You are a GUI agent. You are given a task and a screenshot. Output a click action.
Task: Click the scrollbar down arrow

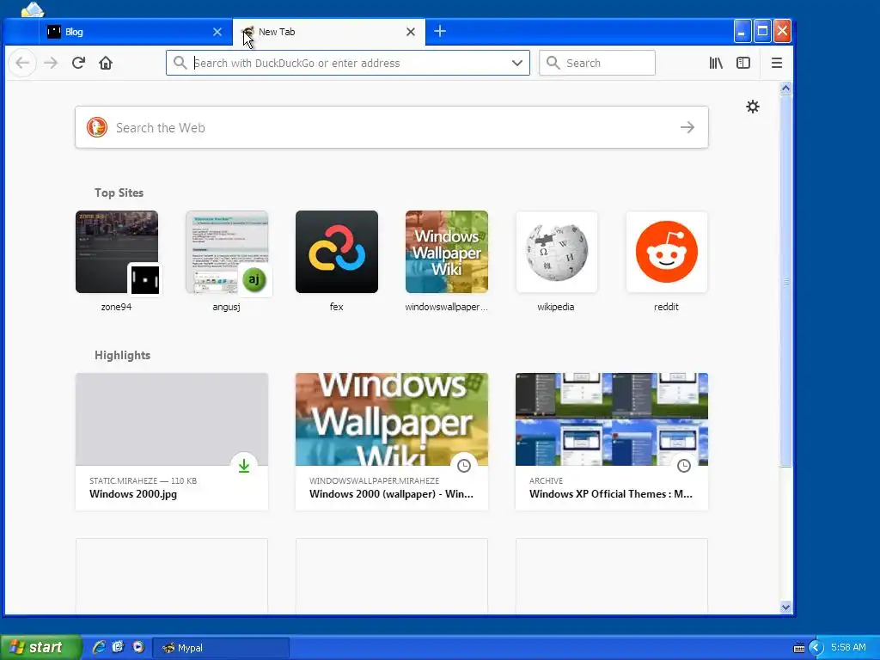pos(785,607)
